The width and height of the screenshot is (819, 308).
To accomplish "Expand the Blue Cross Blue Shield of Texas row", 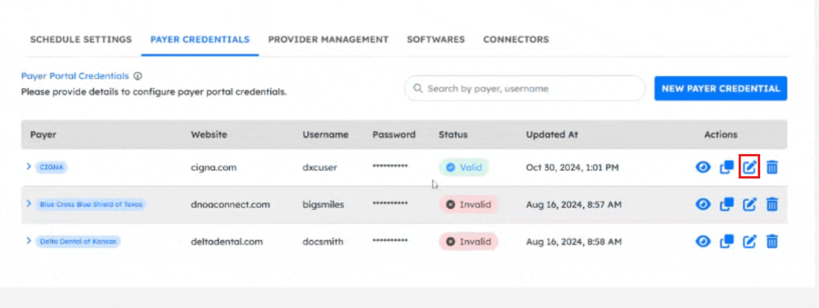I will pos(29,204).
